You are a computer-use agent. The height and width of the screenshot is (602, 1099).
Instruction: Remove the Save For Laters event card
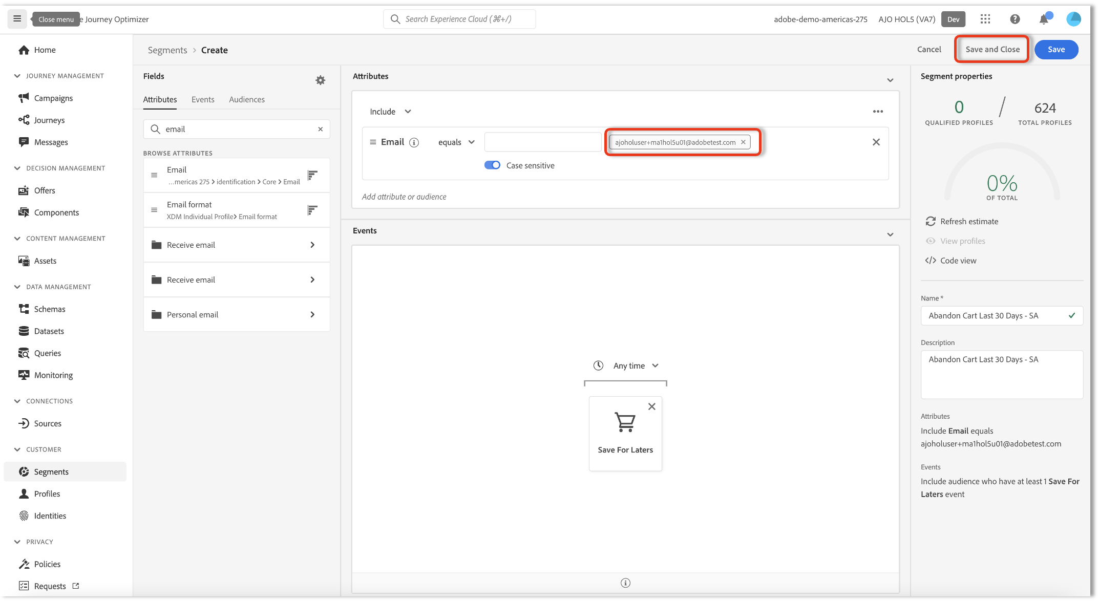click(651, 406)
